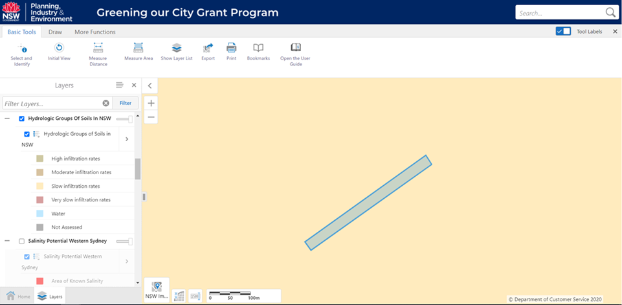Clear the Filter Layers text box
622x305 pixels.
pos(106,103)
